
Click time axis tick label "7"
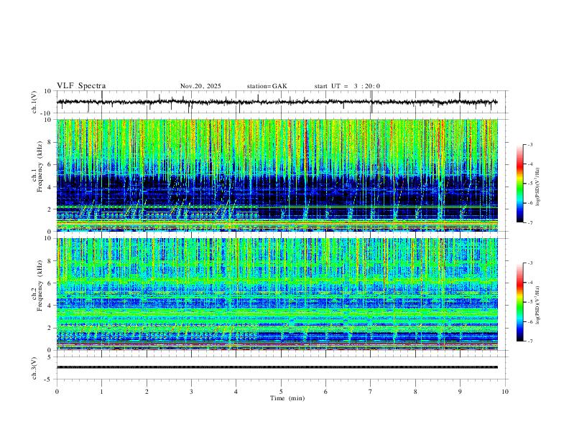pos(371,392)
